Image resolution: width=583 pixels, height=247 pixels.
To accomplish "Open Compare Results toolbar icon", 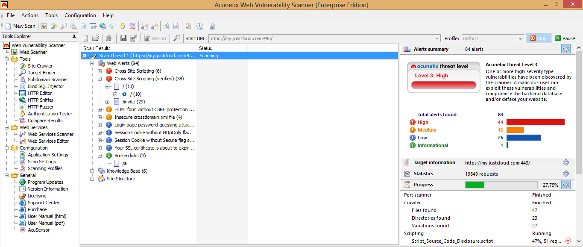I will tap(132, 26).
